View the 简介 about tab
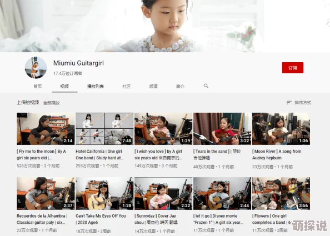Screen dimensions: 330x236 pos(180,86)
